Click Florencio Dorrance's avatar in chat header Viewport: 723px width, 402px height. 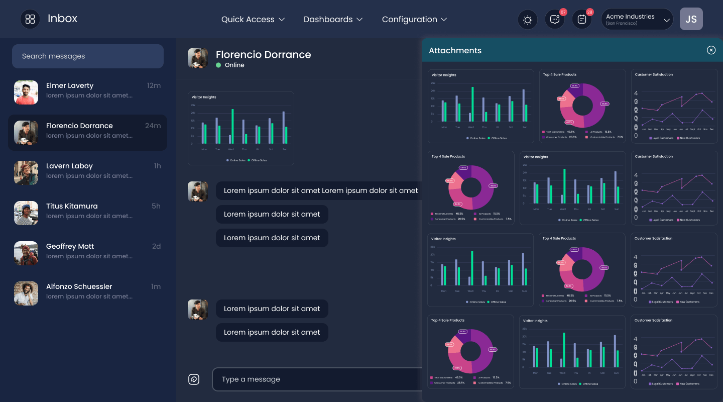tap(198, 58)
